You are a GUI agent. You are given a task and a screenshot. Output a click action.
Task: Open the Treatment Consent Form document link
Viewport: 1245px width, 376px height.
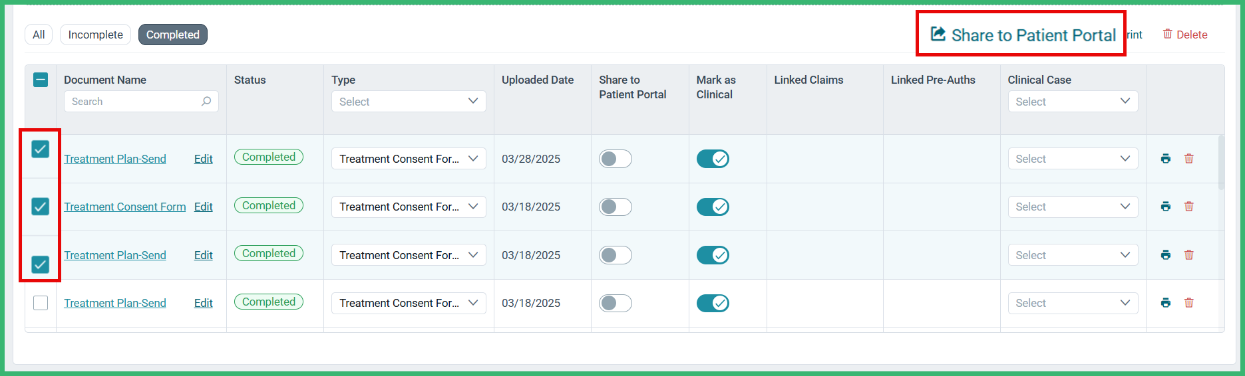[x=124, y=207]
